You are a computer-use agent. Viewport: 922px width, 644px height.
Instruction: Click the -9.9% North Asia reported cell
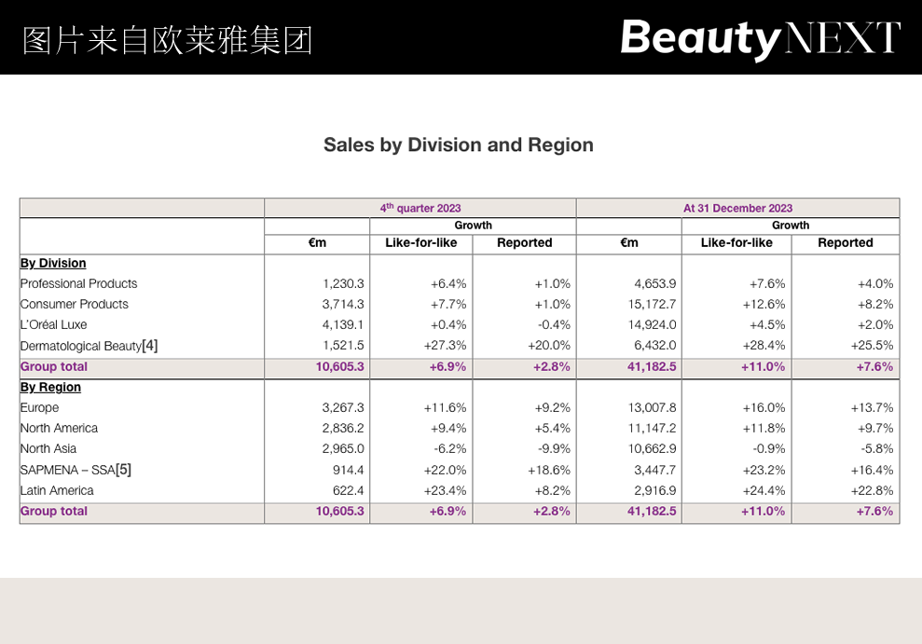(x=554, y=449)
